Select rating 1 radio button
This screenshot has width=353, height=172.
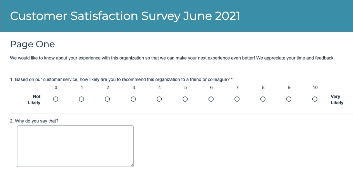click(x=82, y=99)
